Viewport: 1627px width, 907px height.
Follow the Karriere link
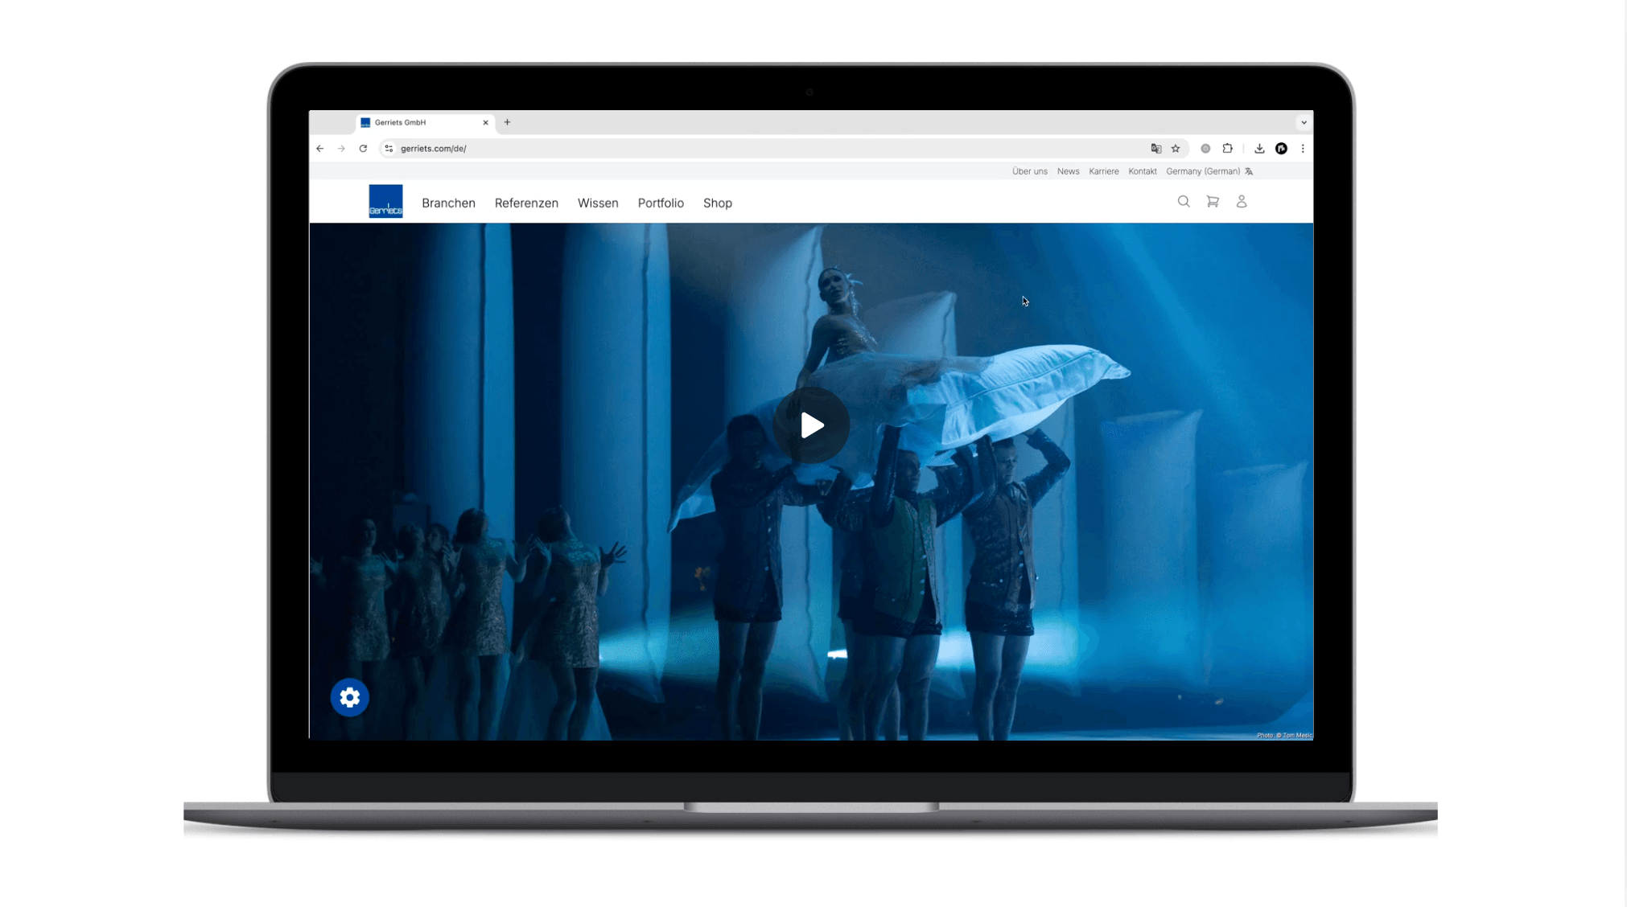(x=1103, y=171)
